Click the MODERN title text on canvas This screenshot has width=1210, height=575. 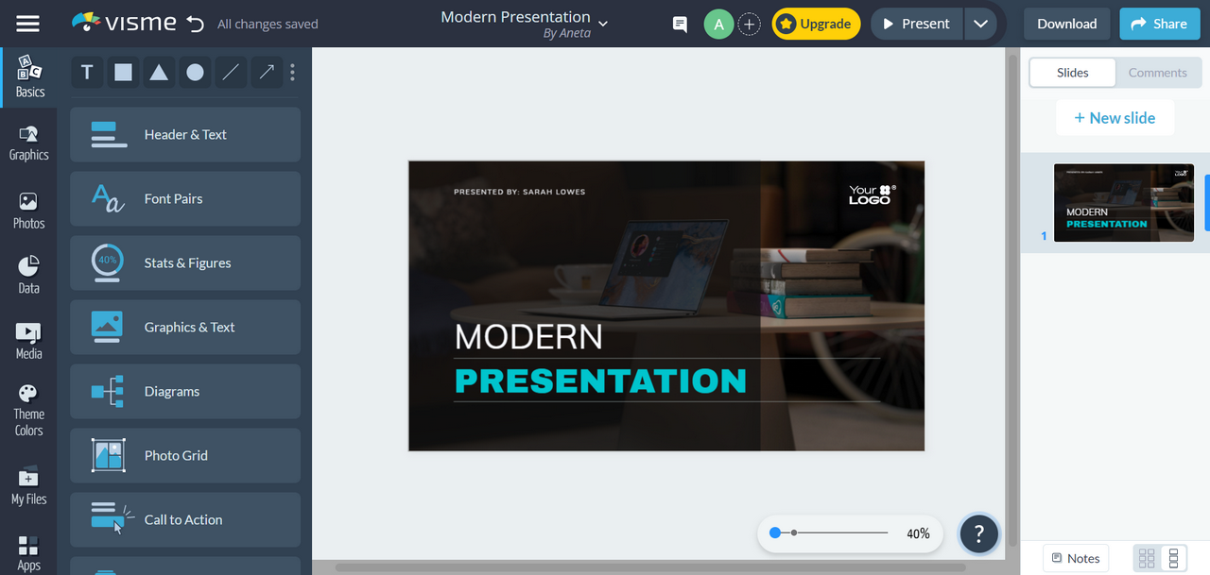pos(528,337)
